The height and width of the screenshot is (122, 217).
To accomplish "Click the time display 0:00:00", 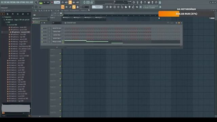I will click(88, 2).
